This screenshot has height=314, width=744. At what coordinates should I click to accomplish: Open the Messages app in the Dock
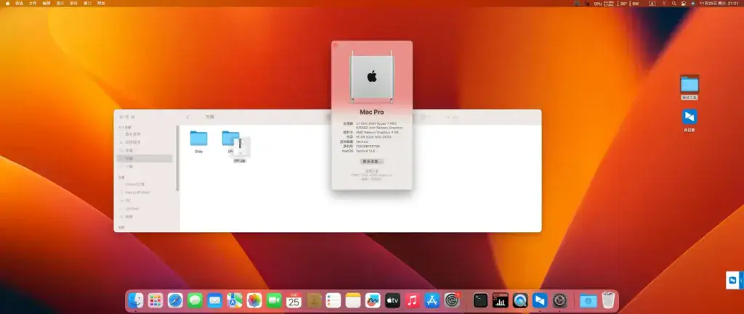click(195, 300)
